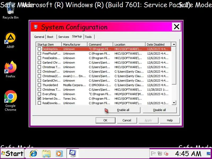The image size is (212, 159).
Task: Click the Mozilla Corpora... manufacturer cell
Action: (x=74, y=85)
